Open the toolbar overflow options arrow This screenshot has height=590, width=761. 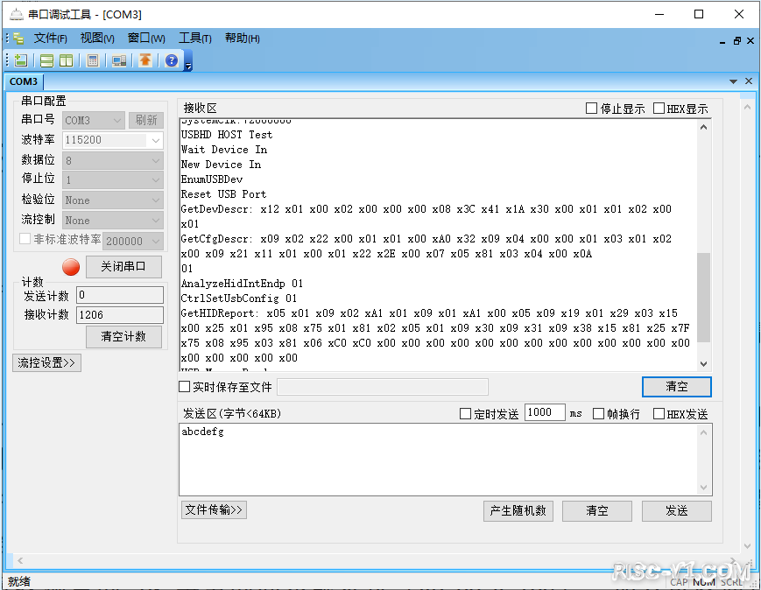(x=188, y=66)
